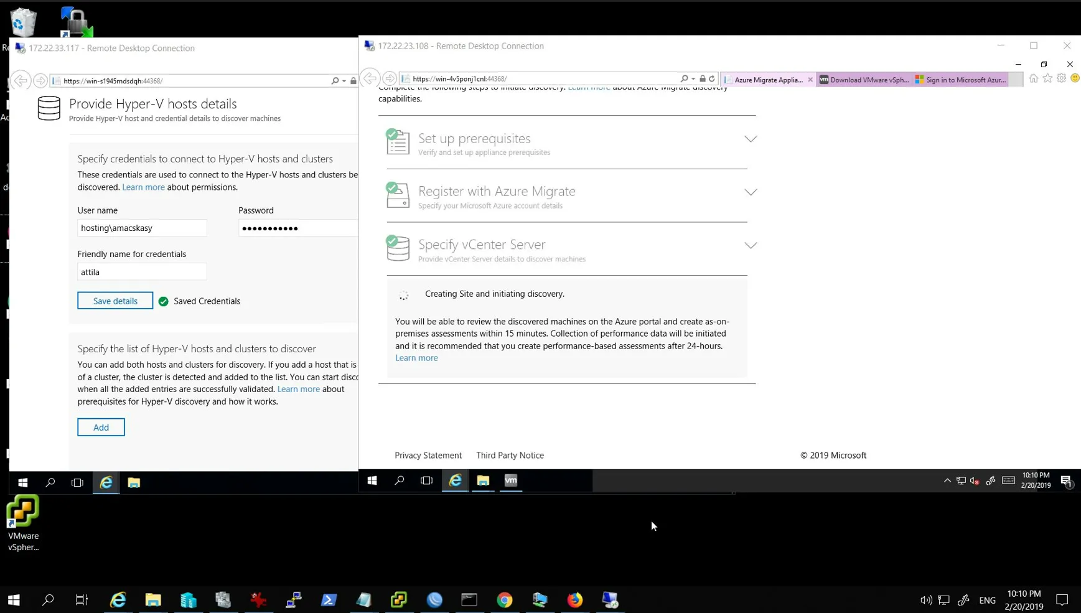Open the Recycle Bin on the desktop
This screenshot has height=613, width=1081.
tap(24, 22)
